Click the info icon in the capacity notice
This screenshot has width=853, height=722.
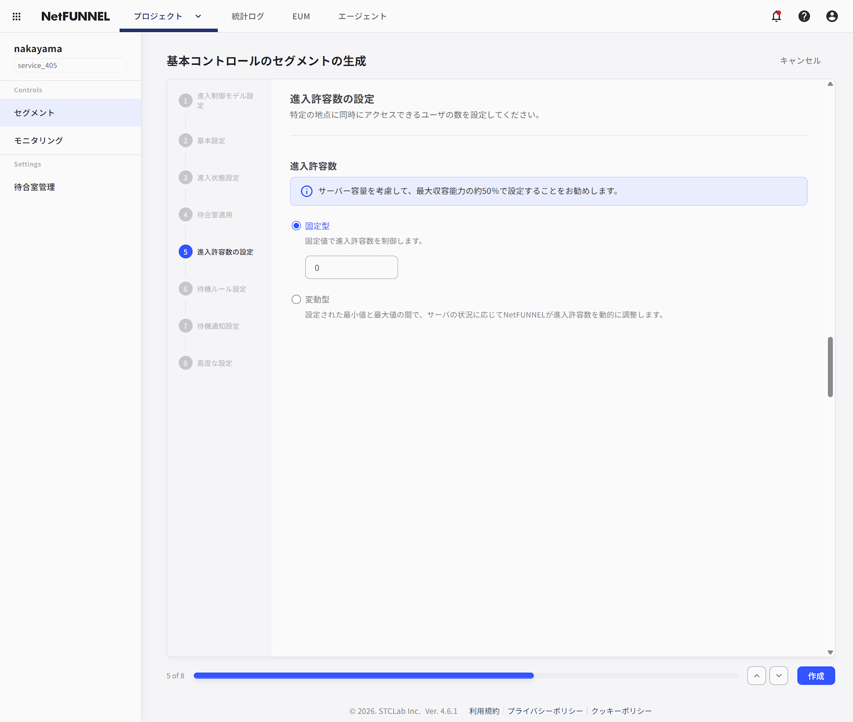coord(307,191)
